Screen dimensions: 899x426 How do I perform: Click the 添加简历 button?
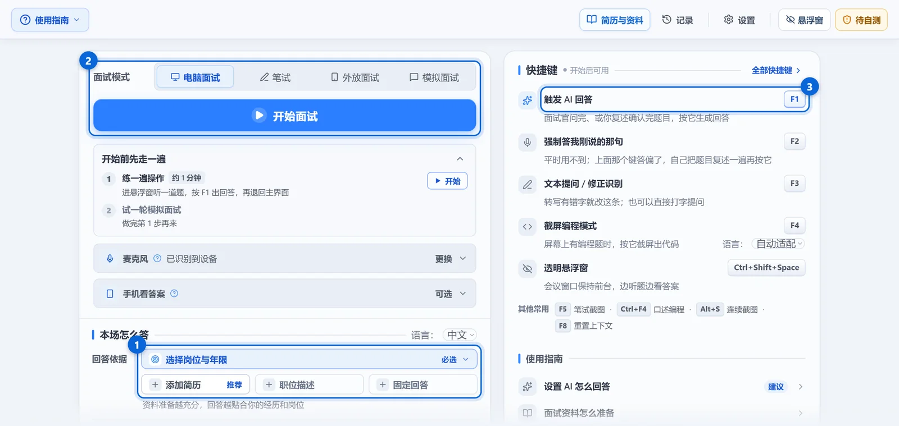[x=196, y=385]
